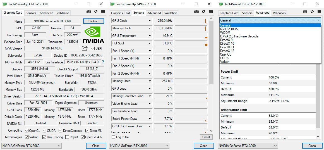Click Close button in right Advanced window

coord(312,146)
